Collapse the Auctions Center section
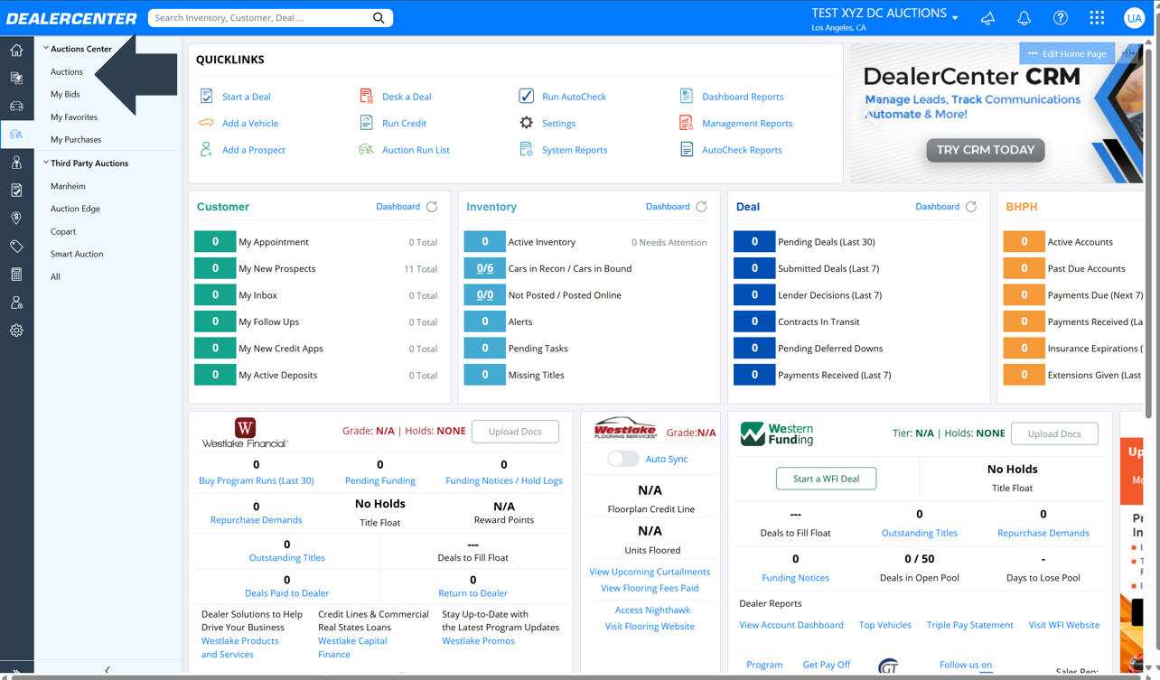 (46, 48)
